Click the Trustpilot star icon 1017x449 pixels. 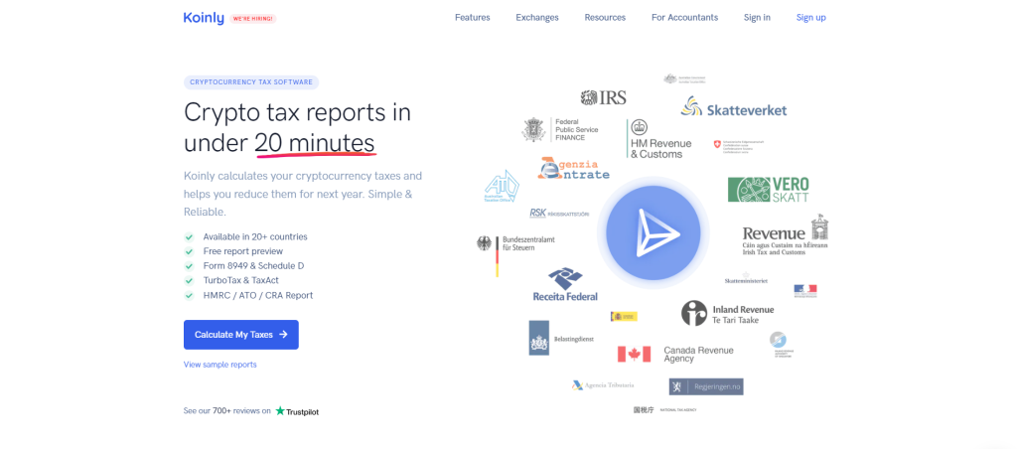[280, 410]
